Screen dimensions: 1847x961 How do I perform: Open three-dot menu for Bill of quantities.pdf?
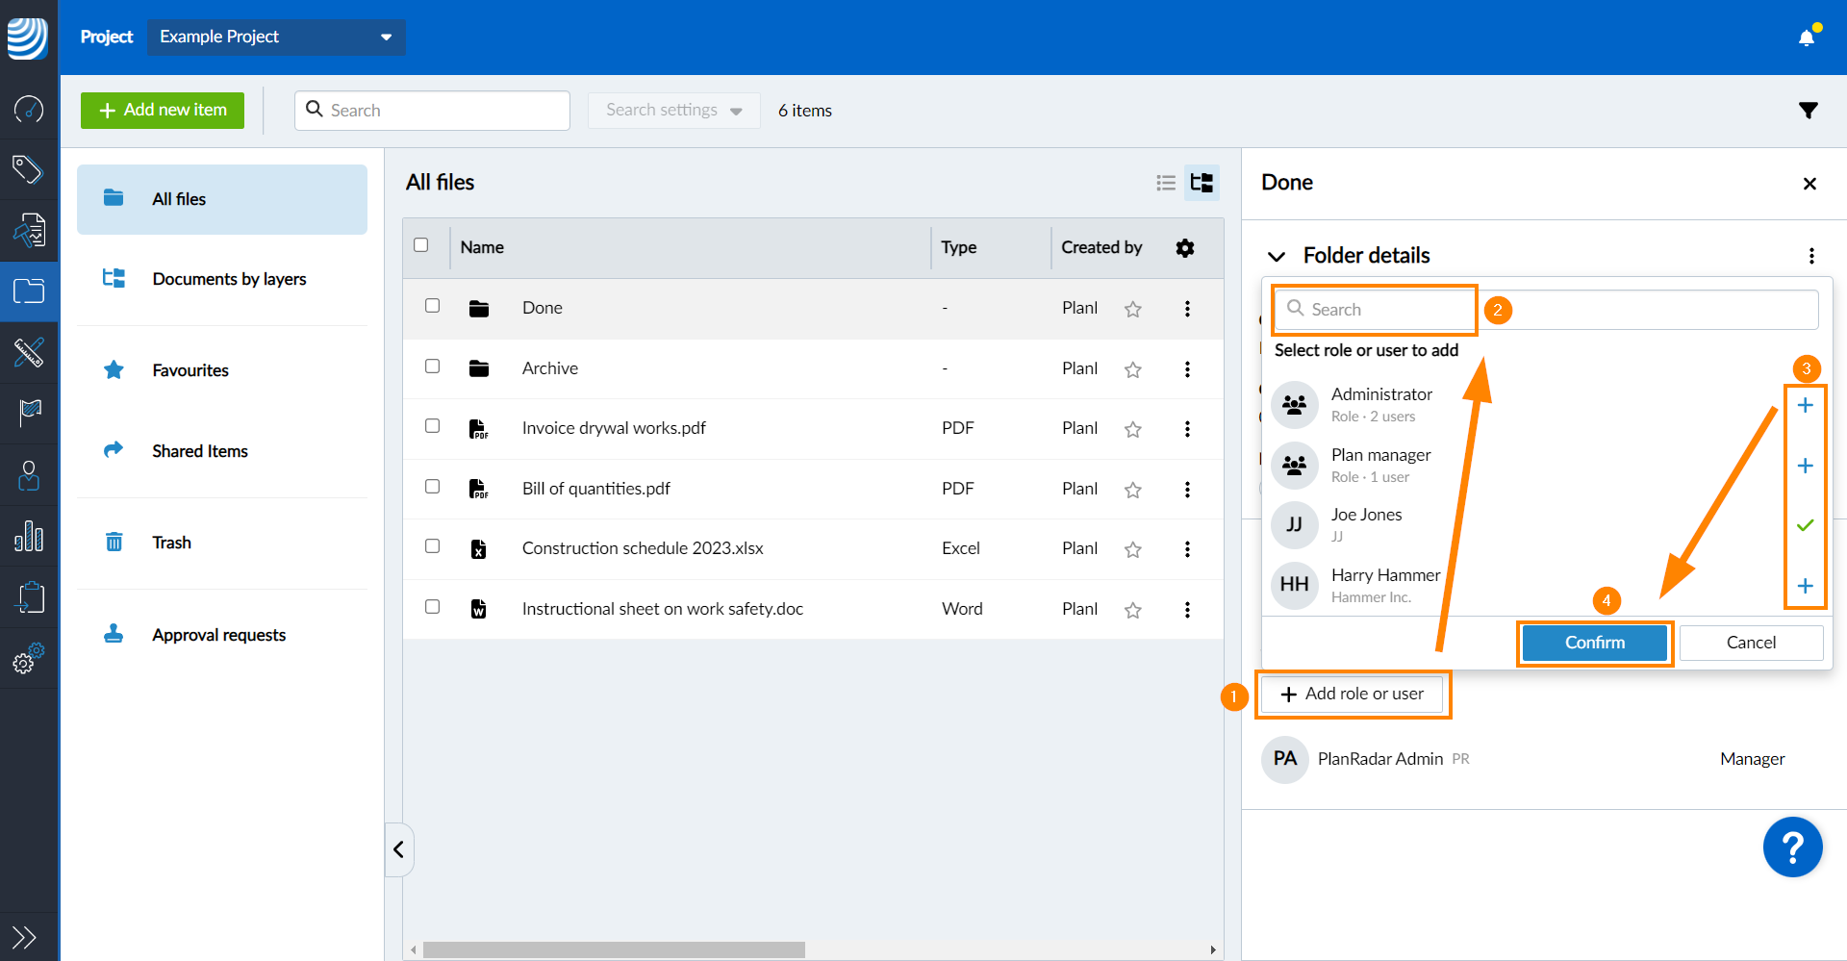(x=1187, y=490)
